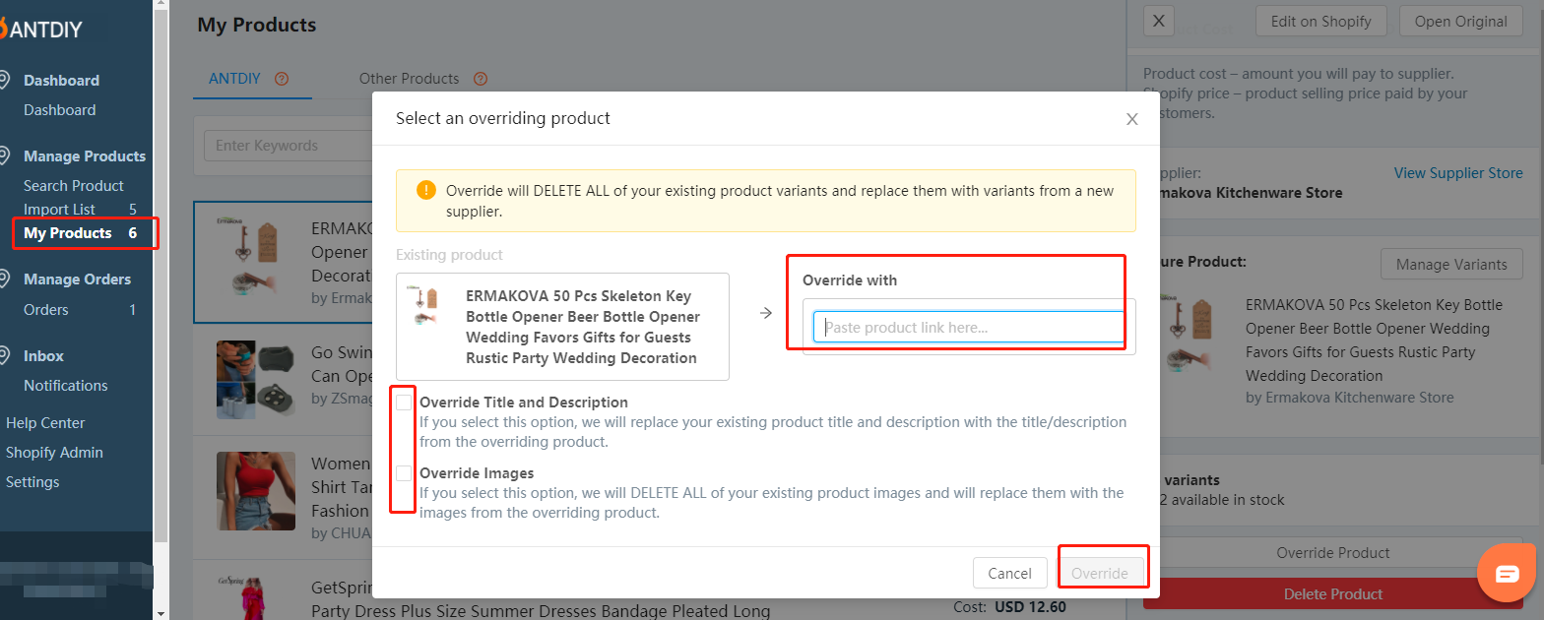Open Dashboard link in the sidebar
Screen dimensions: 1544x620
tap(59, 110)
